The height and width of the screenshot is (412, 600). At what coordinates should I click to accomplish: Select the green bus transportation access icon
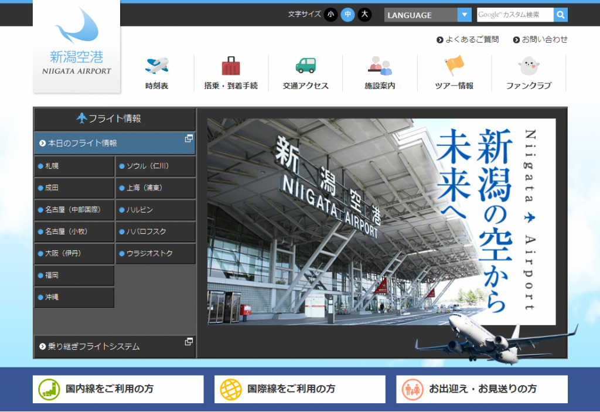pyautogui.click(x=305, y=66)
